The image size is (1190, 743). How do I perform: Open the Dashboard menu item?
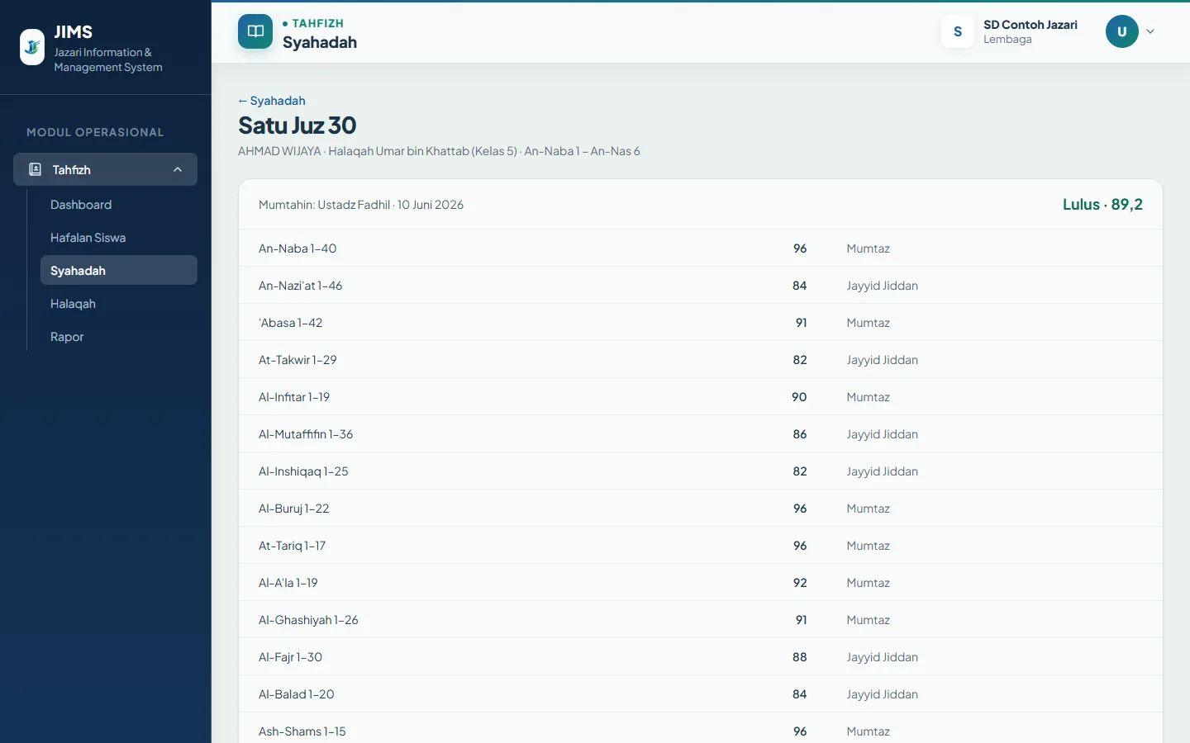(119, 205)
